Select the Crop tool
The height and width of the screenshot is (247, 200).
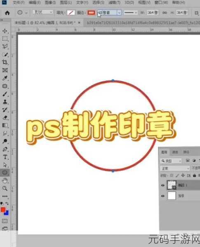(5, 62)
